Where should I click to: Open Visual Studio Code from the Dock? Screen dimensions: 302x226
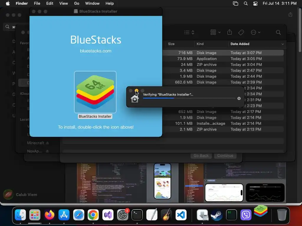(x=181, y=215)
